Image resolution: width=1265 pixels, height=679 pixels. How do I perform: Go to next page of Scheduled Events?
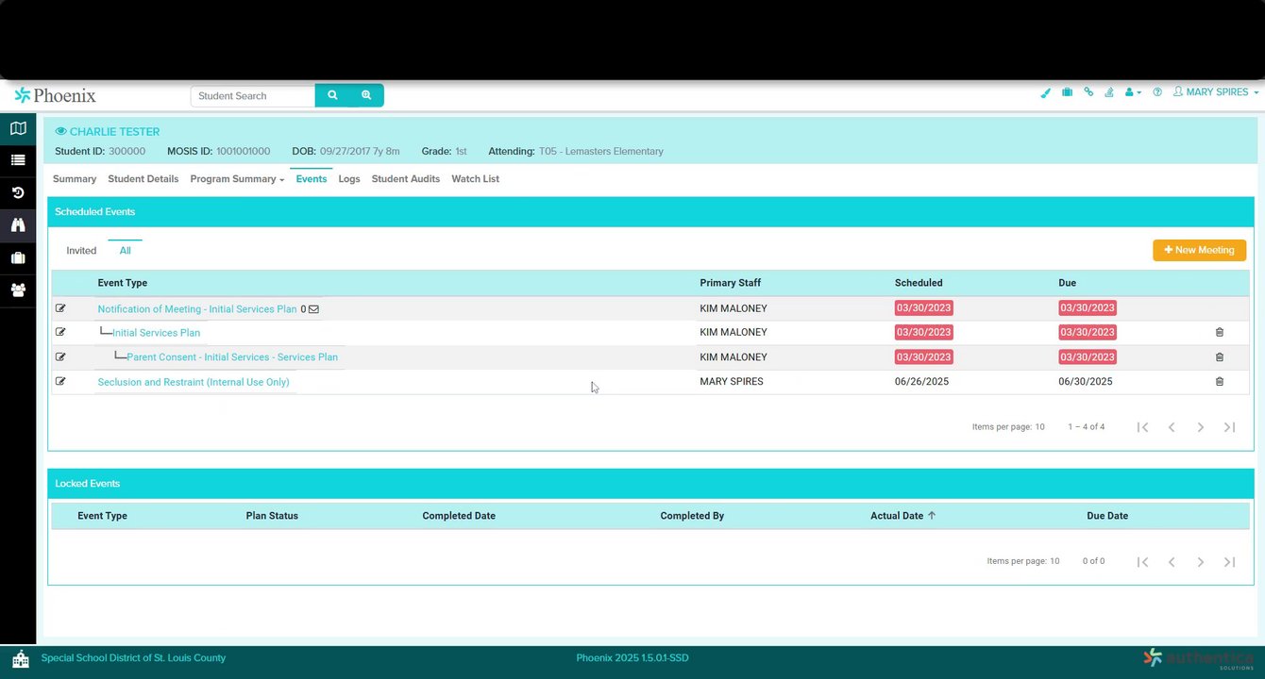click(1201, 427)
